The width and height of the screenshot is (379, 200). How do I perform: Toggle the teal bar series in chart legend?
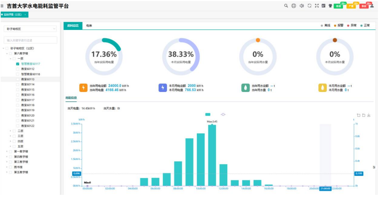click(208, 114)
